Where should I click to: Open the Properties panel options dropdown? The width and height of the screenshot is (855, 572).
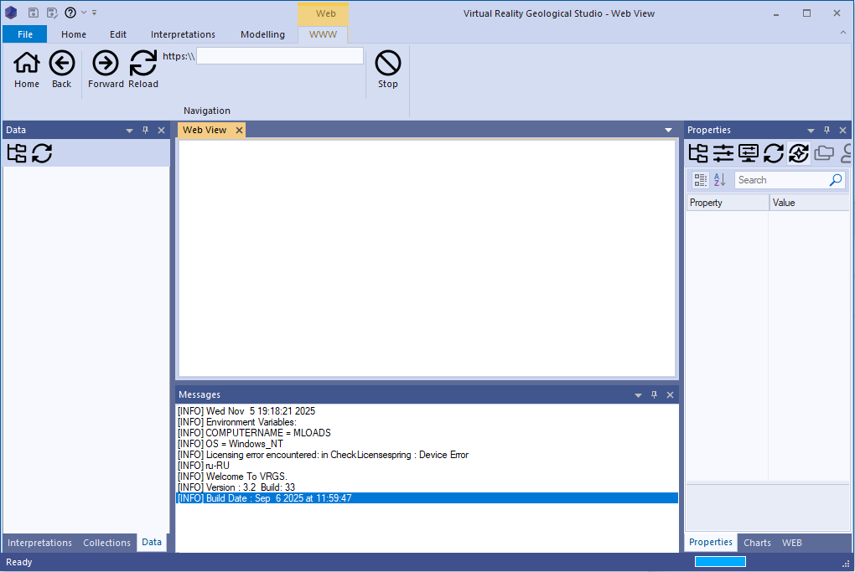point(811,131)
